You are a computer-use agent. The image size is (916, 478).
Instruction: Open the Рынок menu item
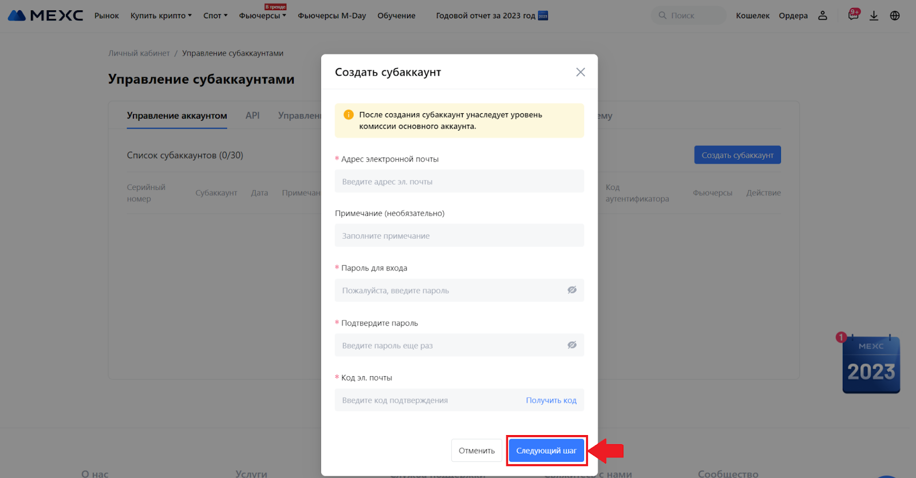106,15
